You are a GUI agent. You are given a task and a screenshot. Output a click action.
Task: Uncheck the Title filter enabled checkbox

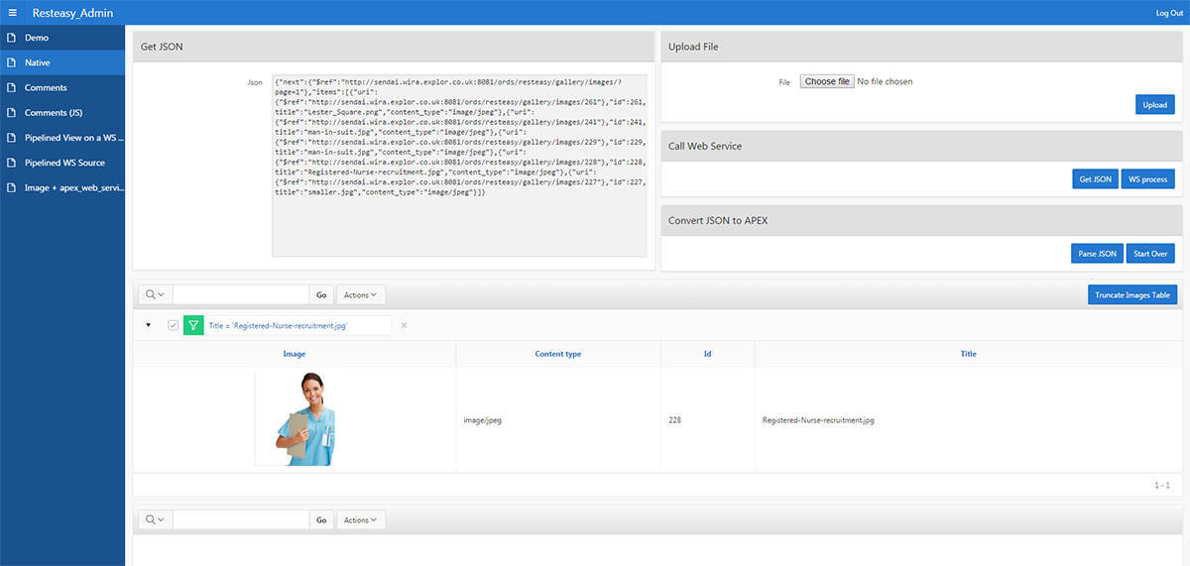[x=174, y=325]
